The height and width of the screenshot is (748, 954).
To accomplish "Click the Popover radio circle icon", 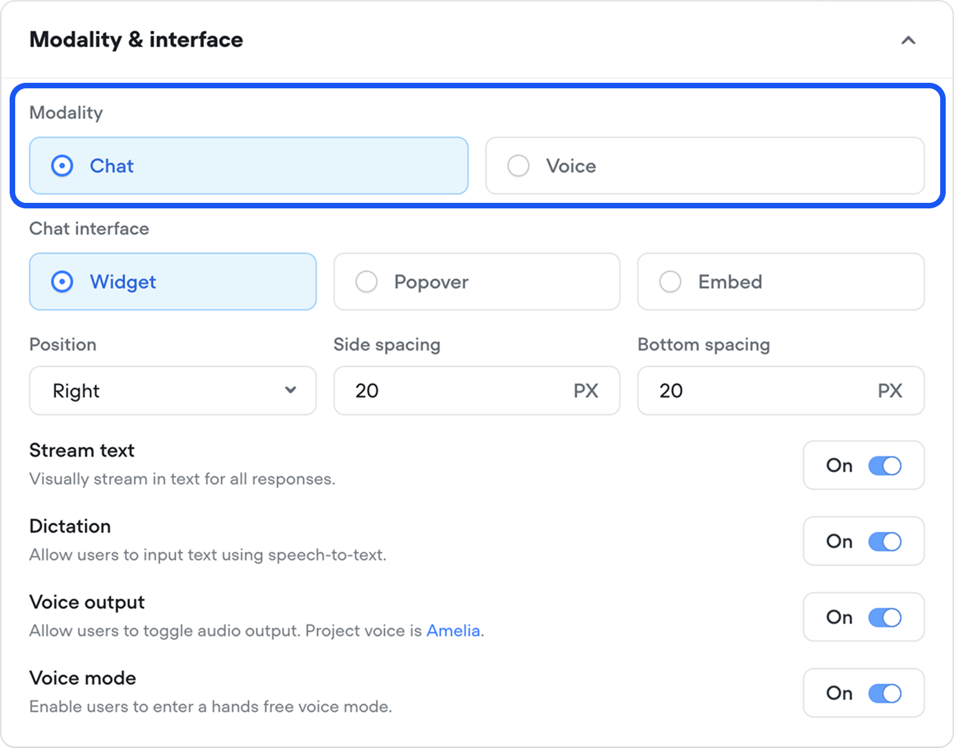I will point(367,282).
